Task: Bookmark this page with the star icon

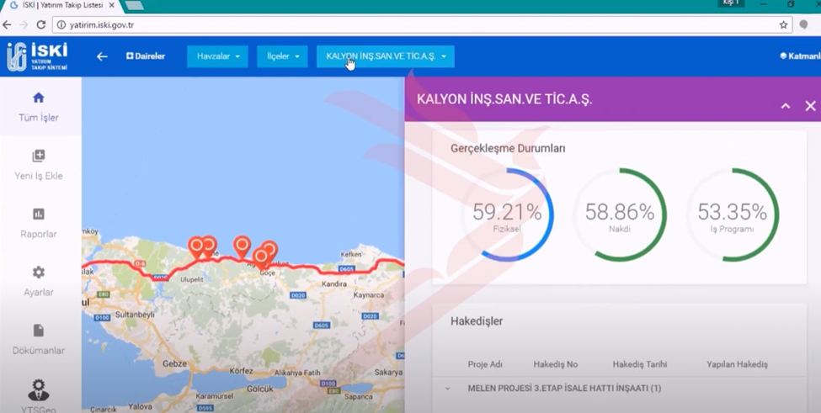Action: [x=783, y=24]
